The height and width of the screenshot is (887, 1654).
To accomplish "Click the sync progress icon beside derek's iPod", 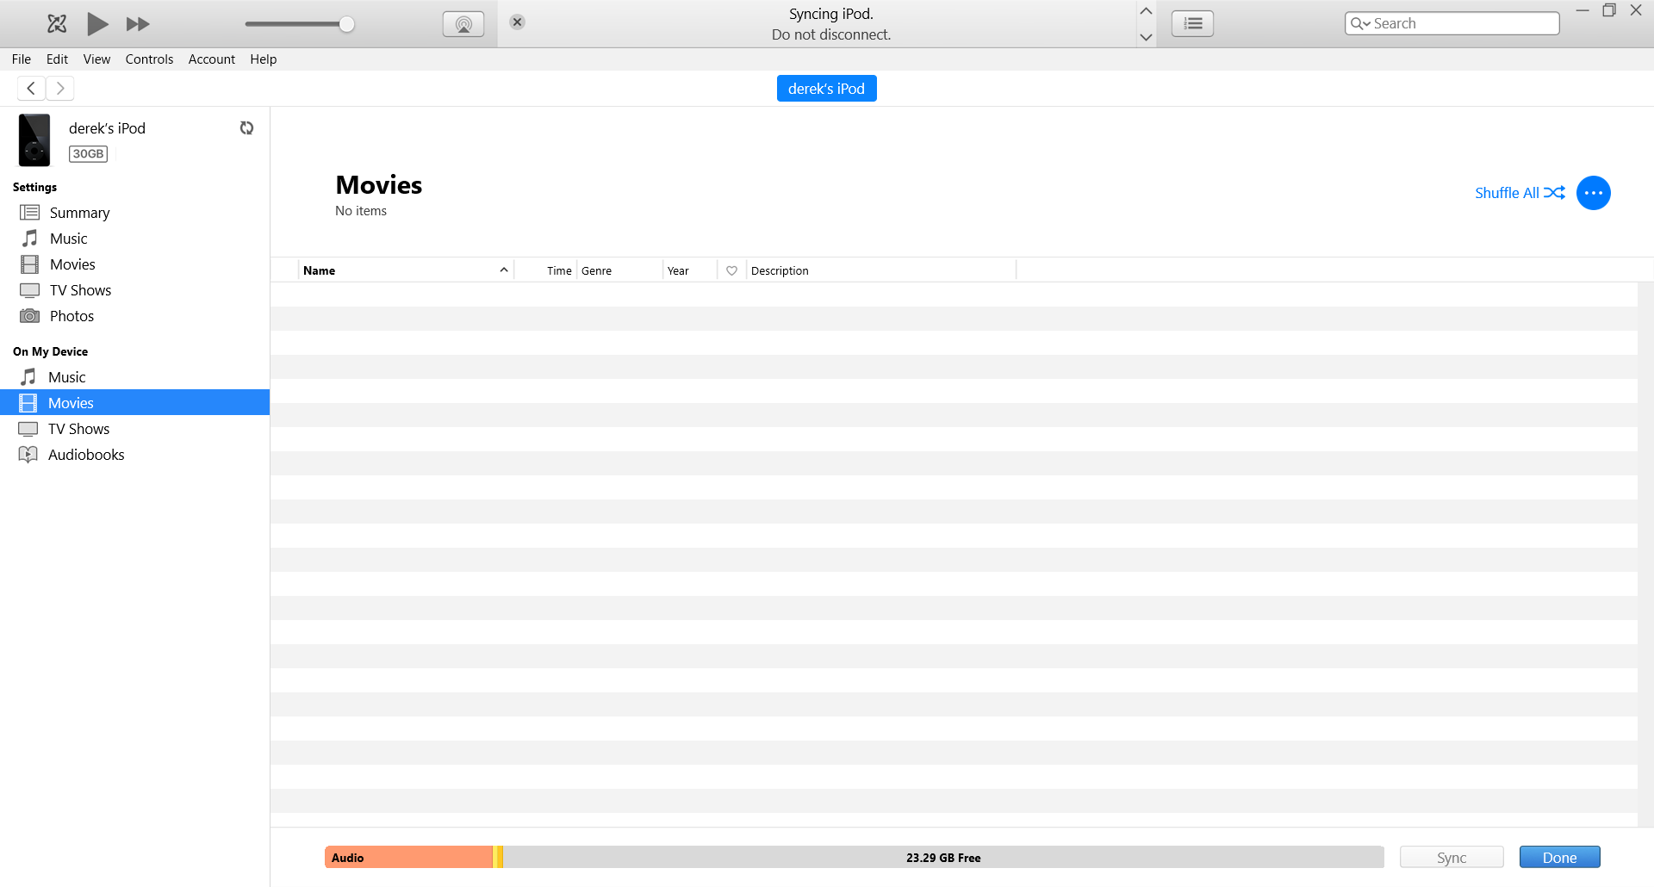I will 246,128.
